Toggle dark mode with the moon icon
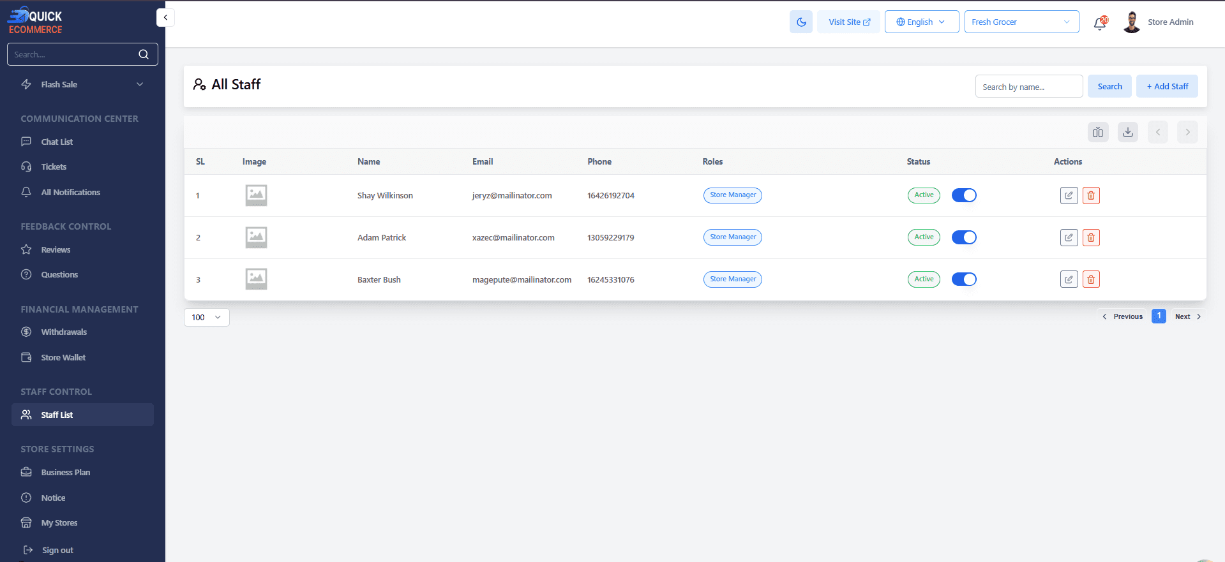 [800, 22]
